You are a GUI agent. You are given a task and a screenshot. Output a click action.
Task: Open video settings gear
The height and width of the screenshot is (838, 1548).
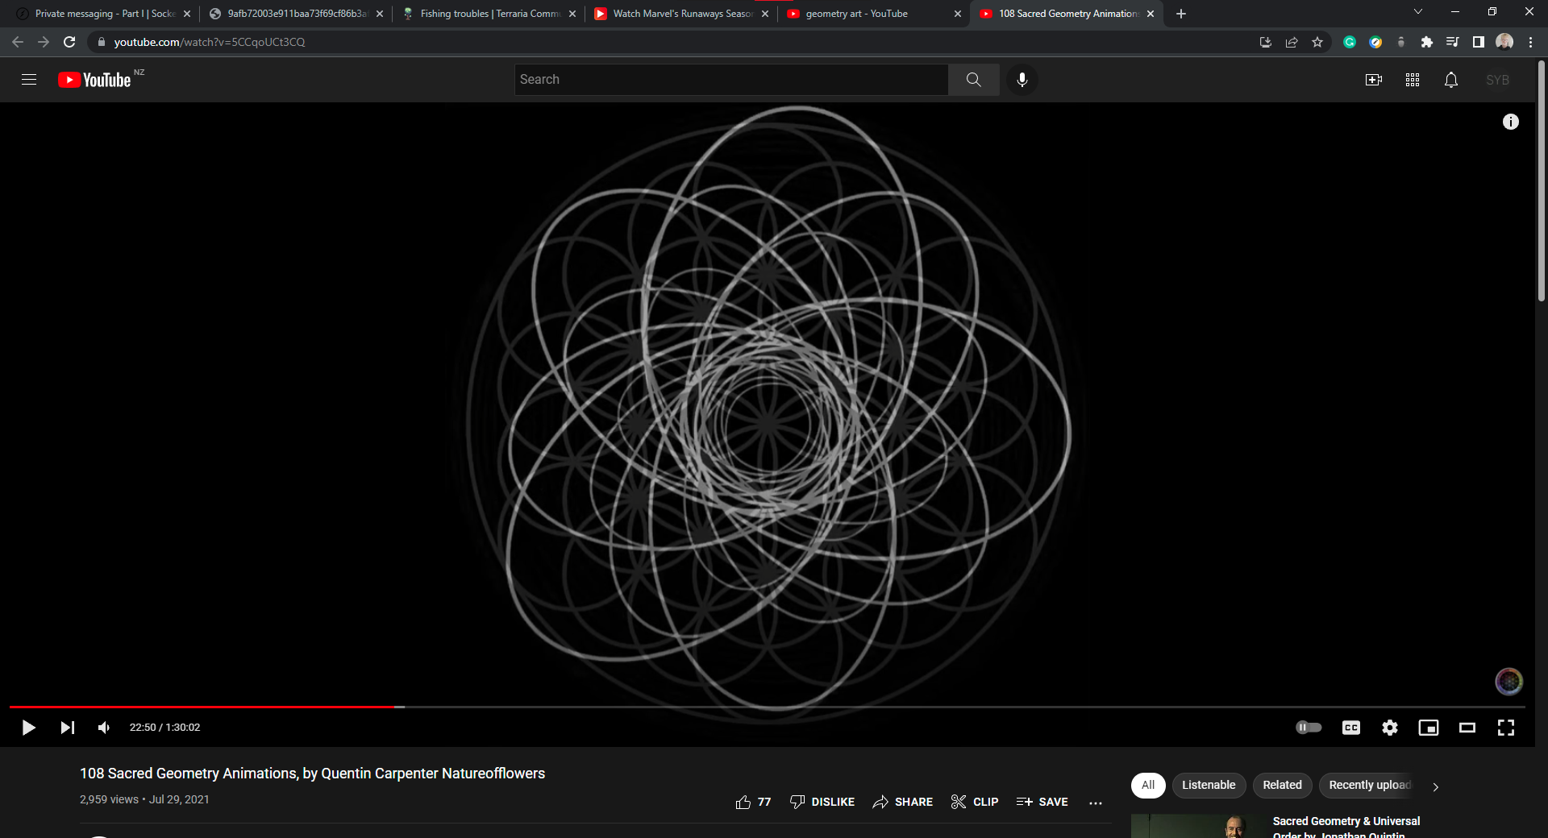point(1389,728)
